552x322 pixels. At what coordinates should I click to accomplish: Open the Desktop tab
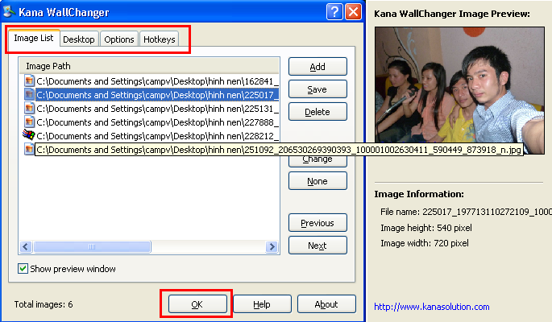click(79, 39)
